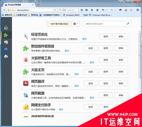Remove the 标签页优化 extension
The height and width of the screenshot is (127, 142).
121,36
